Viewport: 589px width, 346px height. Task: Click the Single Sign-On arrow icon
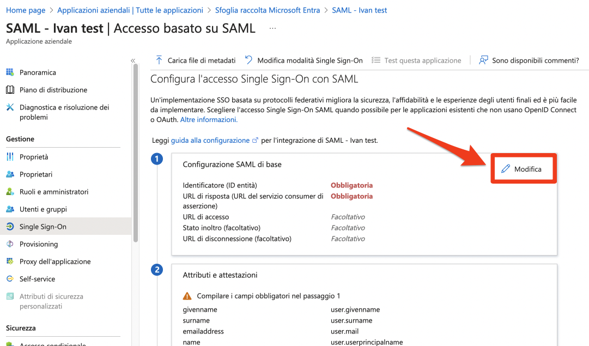(x=10, y=227)
